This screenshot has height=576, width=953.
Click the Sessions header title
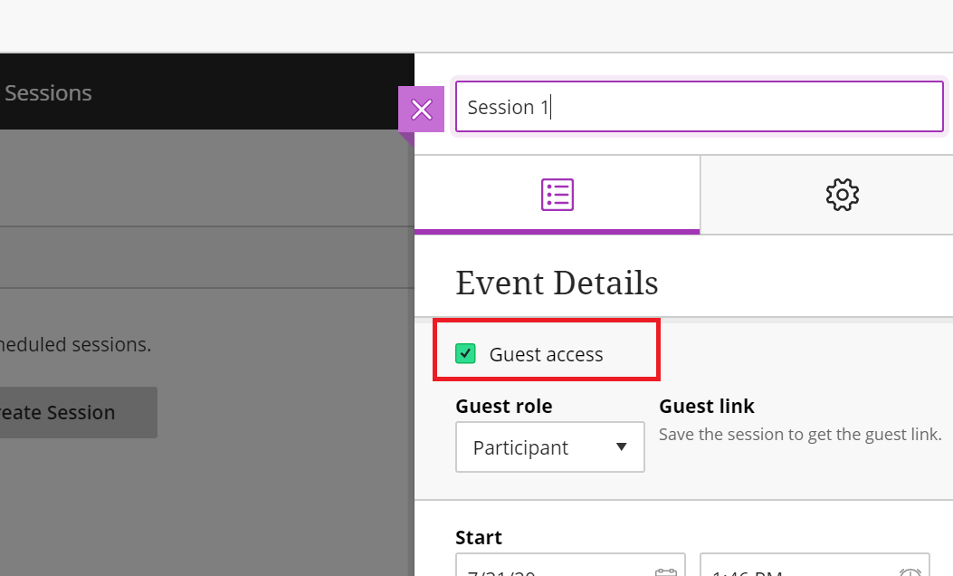pos(48,92)
